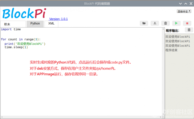Click the time.sleep(1) code line
Image resolution: width=194 pixels, height=119 pixels.
coord(16,47)
